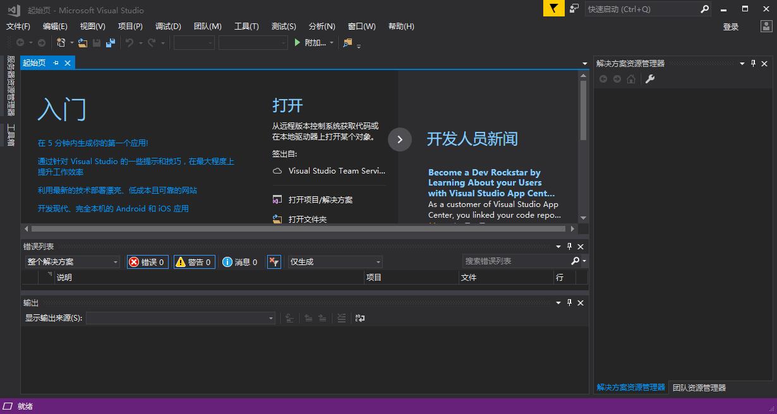Viewport: 777px width, 414px height.
Task: Sort error list by the 文件 column header
Action: (507, 277)
